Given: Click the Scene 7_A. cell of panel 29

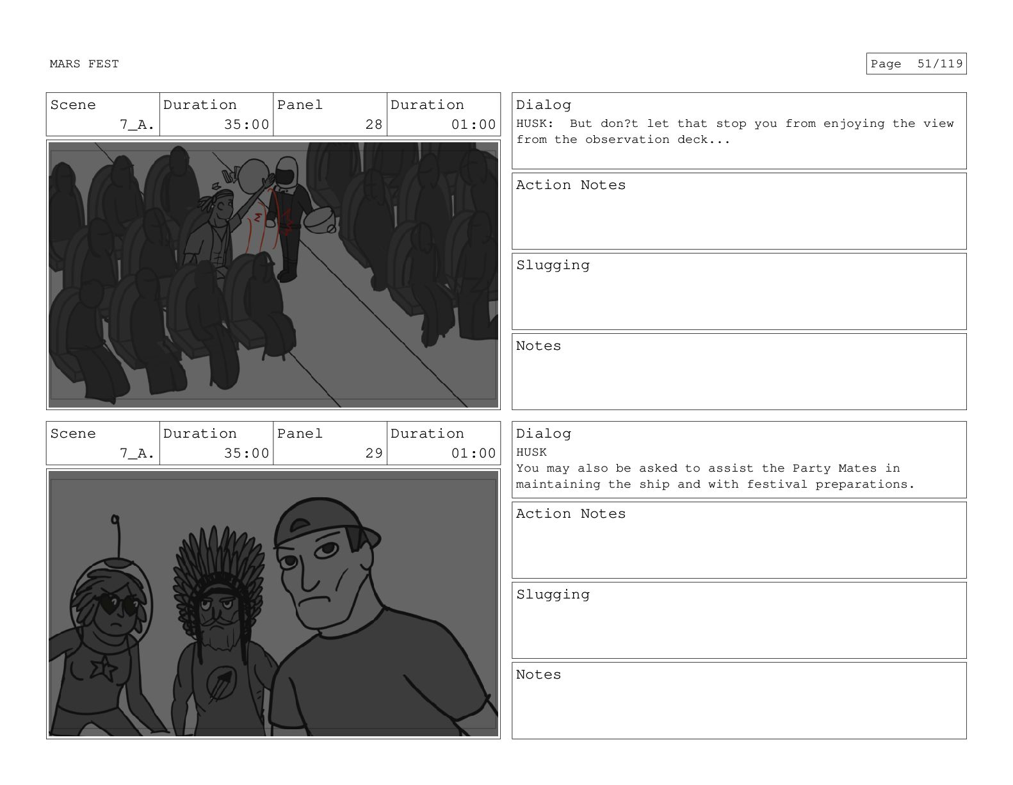Looking at the screenshot, I should pos(102,443).
